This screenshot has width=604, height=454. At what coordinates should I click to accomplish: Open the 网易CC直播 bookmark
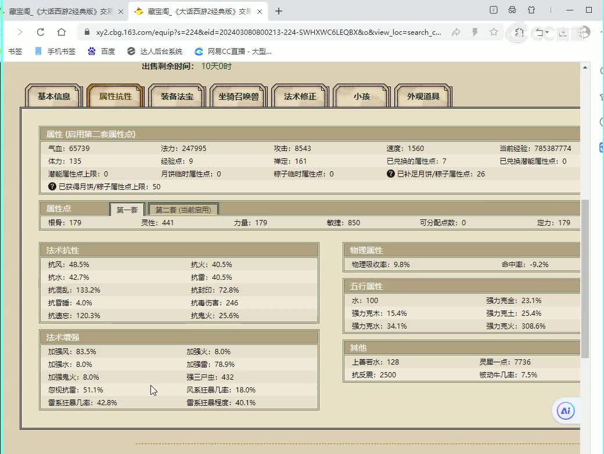pyautogui.click(x=233, y=51)
